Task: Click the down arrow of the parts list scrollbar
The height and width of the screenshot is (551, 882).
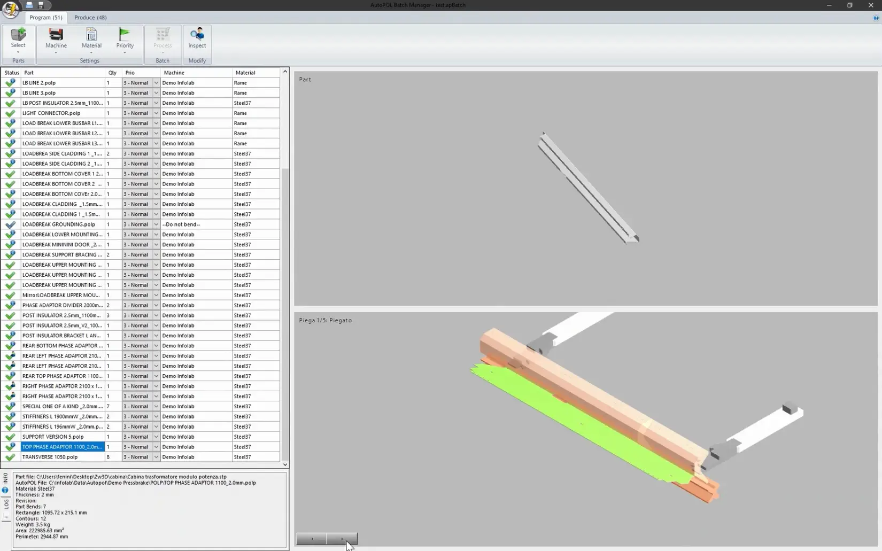Action: pos(285,464)
